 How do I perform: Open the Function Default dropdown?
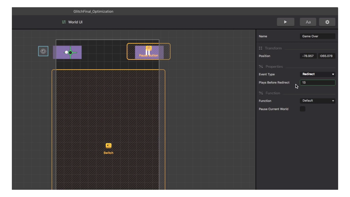point(317,101)
